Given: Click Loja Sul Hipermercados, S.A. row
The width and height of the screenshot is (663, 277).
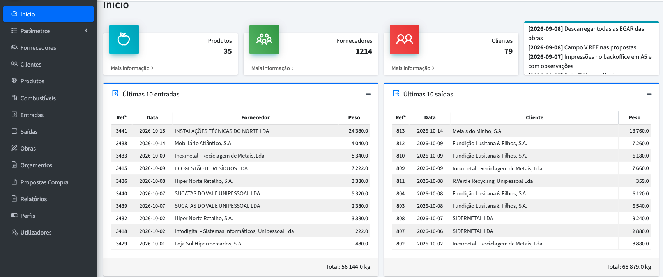Looking at the screenshot, I should pyautogui.click(x=240, y=244).
